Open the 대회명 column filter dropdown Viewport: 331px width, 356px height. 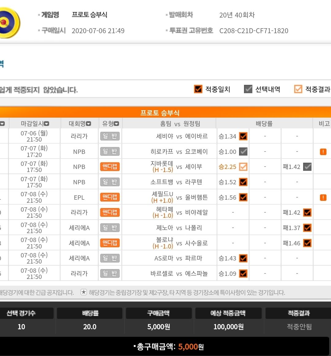tap(89, 124)
